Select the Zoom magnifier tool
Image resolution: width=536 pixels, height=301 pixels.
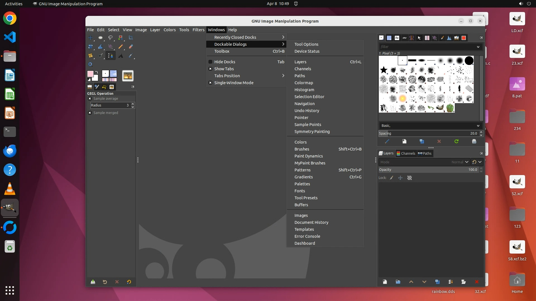coord(90,64)
